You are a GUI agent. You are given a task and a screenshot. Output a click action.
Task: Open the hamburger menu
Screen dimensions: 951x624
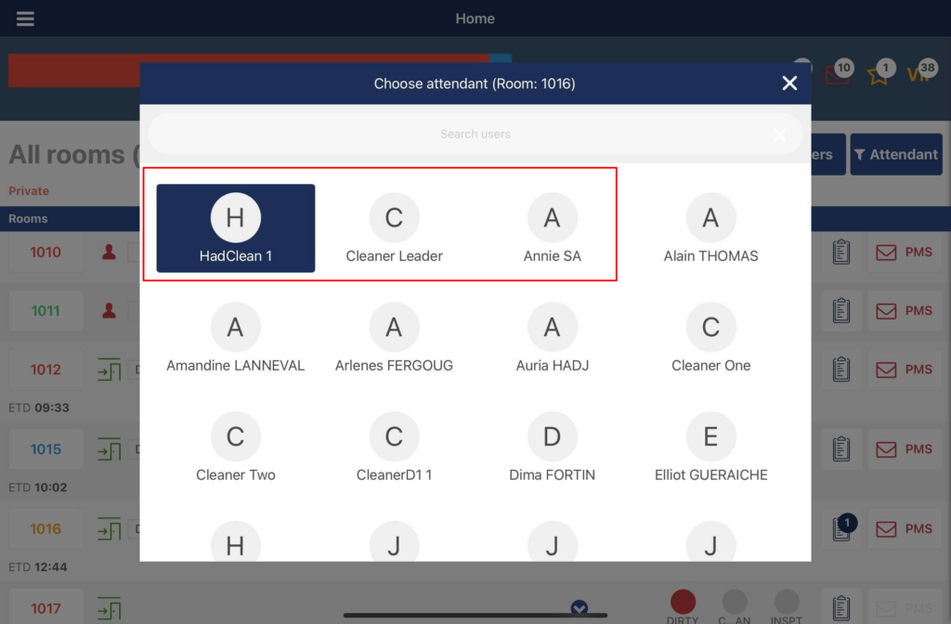(25, 19)
